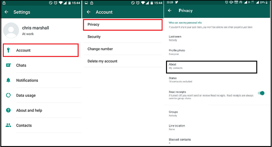Screen dimensions: 272x147
Task: Select Delete my account
Action: click(123, 61)
